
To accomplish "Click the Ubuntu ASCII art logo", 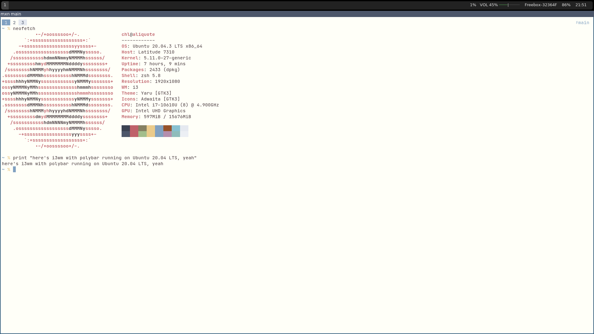I will 58,90.
